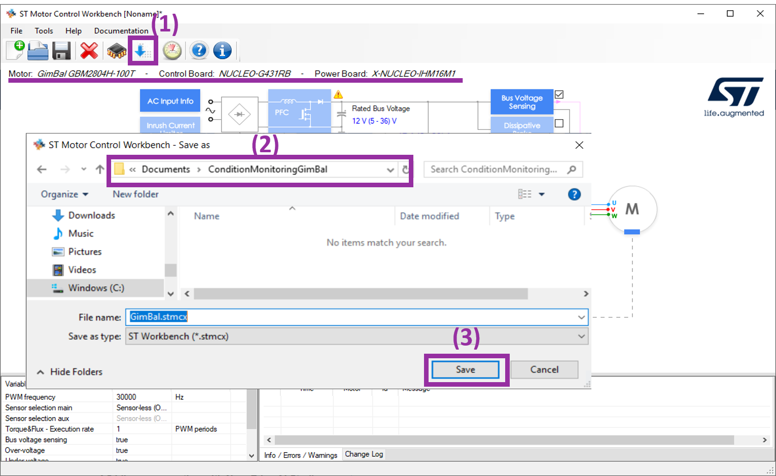Click the Save button

pyautogui.click(x=466, y=369)
